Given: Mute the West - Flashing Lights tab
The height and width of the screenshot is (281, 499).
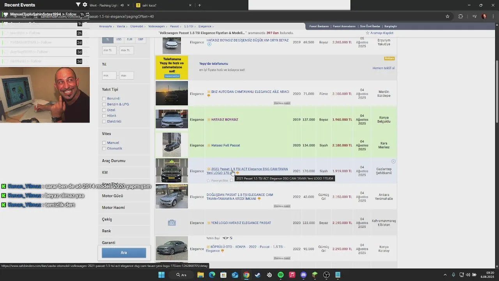Looking at the screenshot, I should [122, 5].
